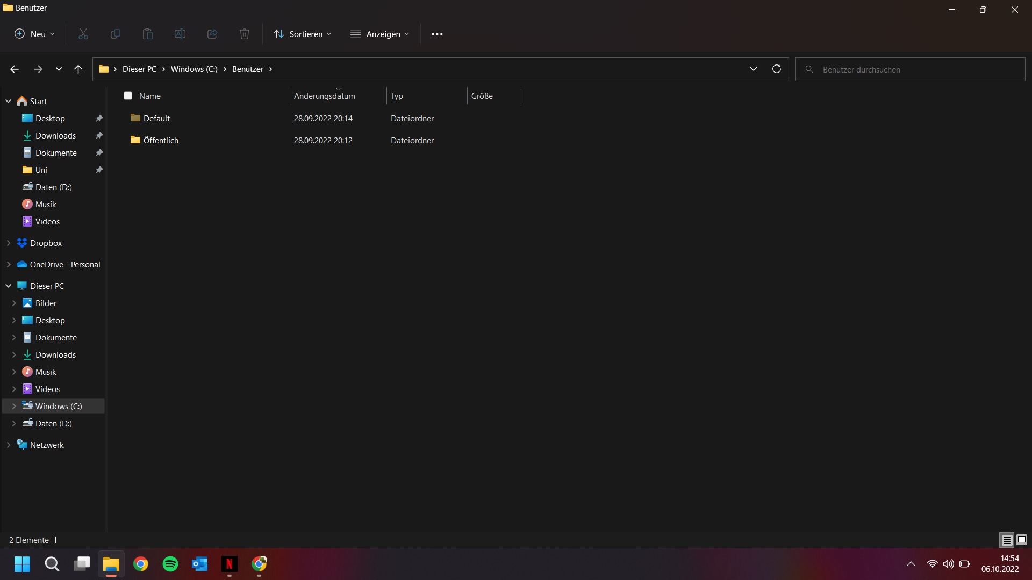This screenshot has width=1032, height=580.
Task: Click the Refresh icon beside the address bar
Action: [776, 69]
